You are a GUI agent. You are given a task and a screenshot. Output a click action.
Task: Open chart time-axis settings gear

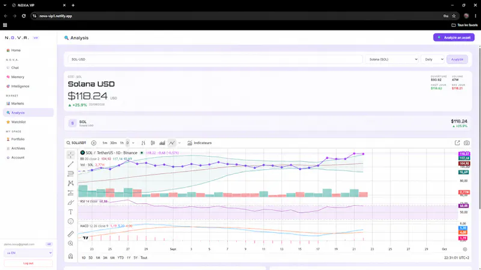pyautogui.click(x=465, y=249)
